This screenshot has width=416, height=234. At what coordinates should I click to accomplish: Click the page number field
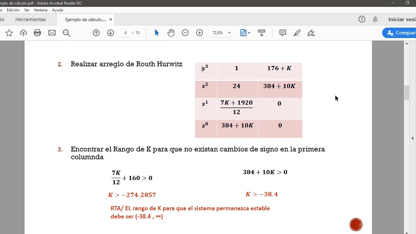(125, 33)
